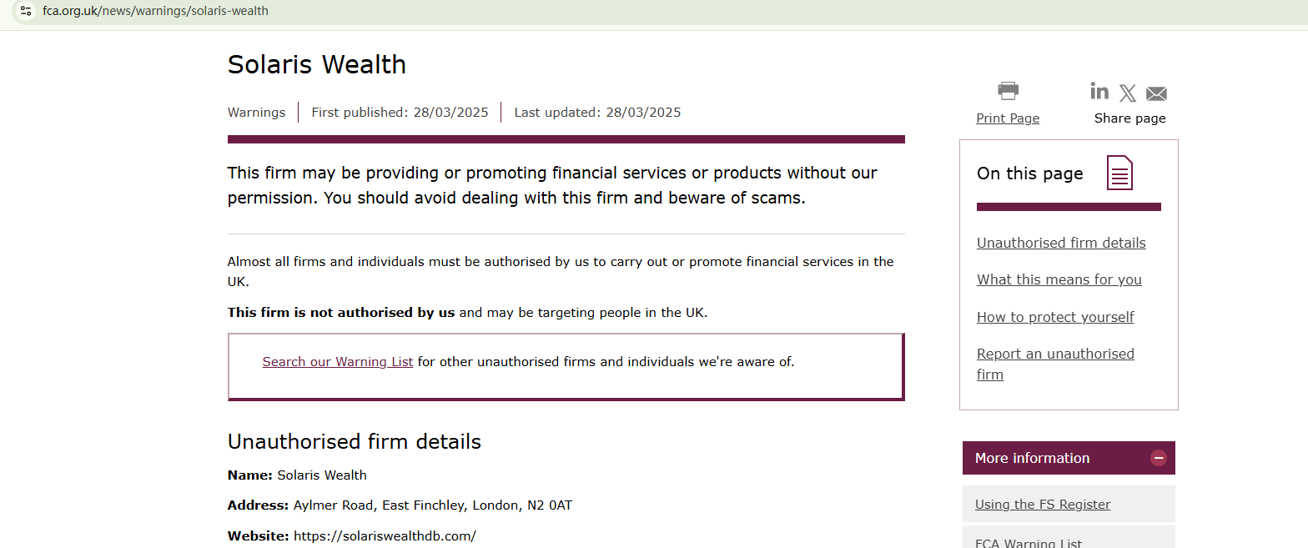Jump to Unauthorised firm details section
Screen dimensions: 1308x548
click(1061, 243)
